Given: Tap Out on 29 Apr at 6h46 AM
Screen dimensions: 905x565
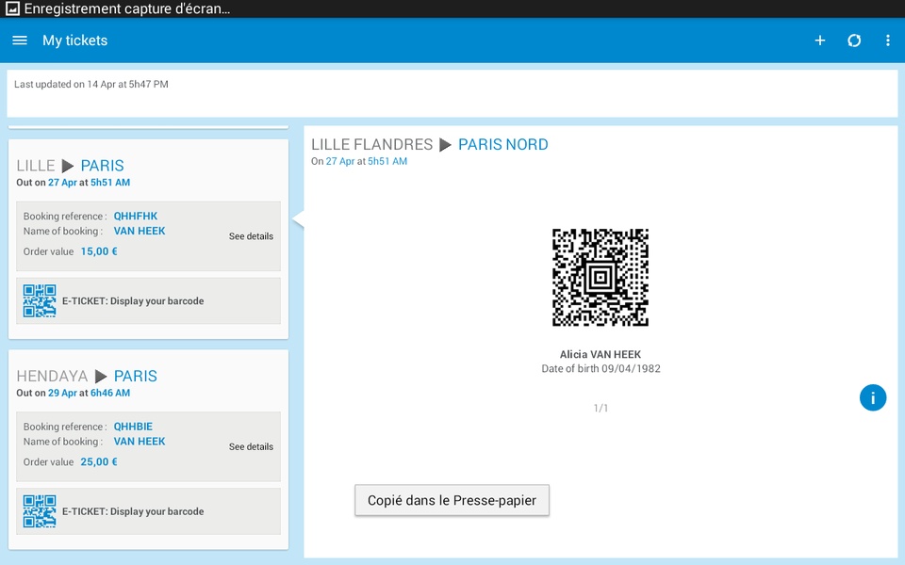Looking at the screenshot, I should [x=74, y=393].
